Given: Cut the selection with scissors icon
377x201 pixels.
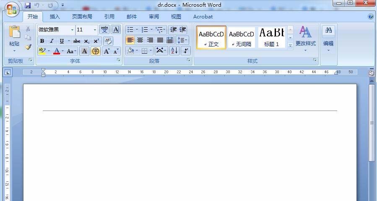Looking at the screenshot, I should coord(28,29).
